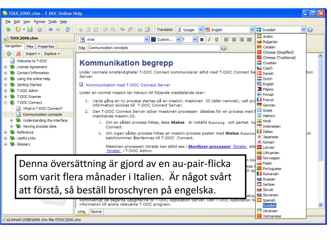Viewport: 331px width, 248px height.
Task: Switch to the Source tab
Action: 96,212
